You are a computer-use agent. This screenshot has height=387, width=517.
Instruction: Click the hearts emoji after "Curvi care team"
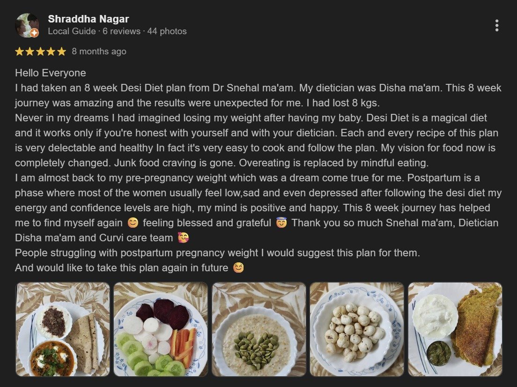(x=184, y=238)
